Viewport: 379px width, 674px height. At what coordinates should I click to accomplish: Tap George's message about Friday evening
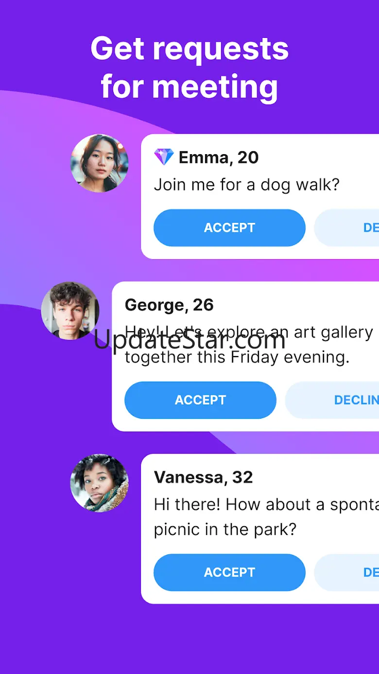point(249,345)
